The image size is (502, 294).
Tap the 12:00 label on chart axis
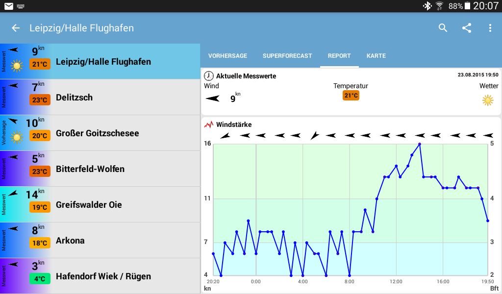396,282
